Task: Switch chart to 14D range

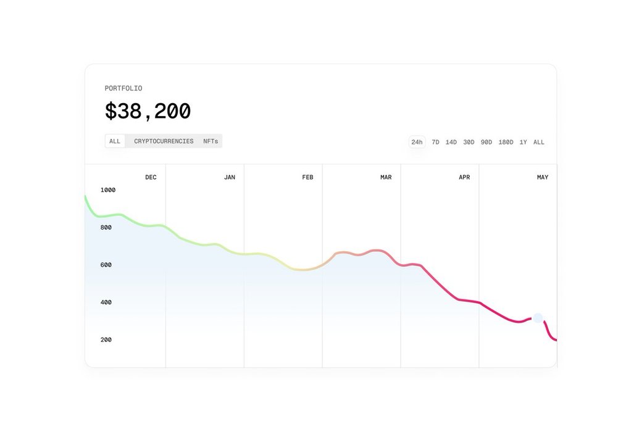Action: pyautogui.click(x=451, y=143)
